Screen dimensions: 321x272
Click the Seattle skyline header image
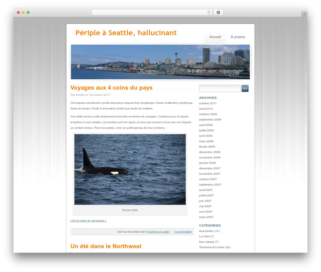160,62
